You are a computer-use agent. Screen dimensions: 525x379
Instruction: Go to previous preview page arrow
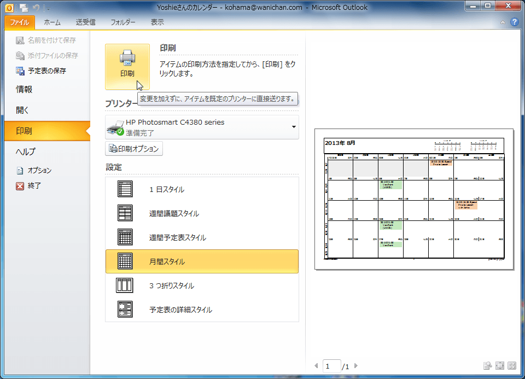click(x=316, y=366)
